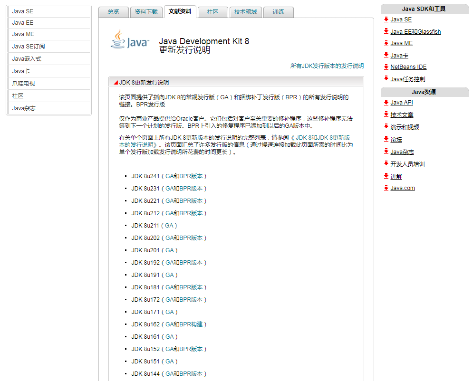Switch to the 训练 tab
473x381 pixels.
coord(278,12)
